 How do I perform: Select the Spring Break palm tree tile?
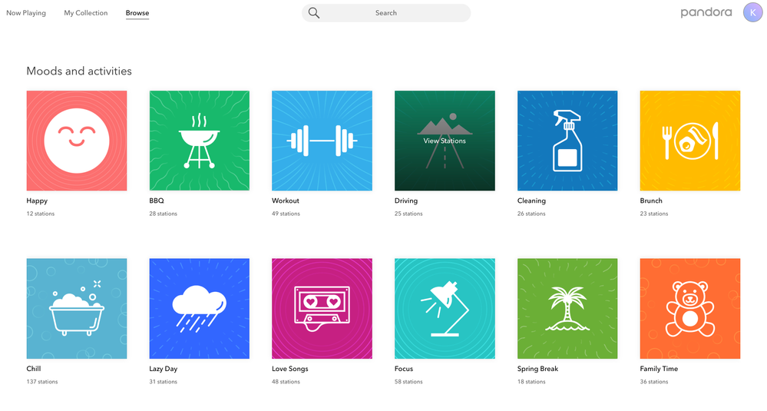567,308
